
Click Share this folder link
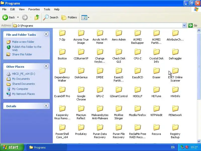[x=22, y=54]
